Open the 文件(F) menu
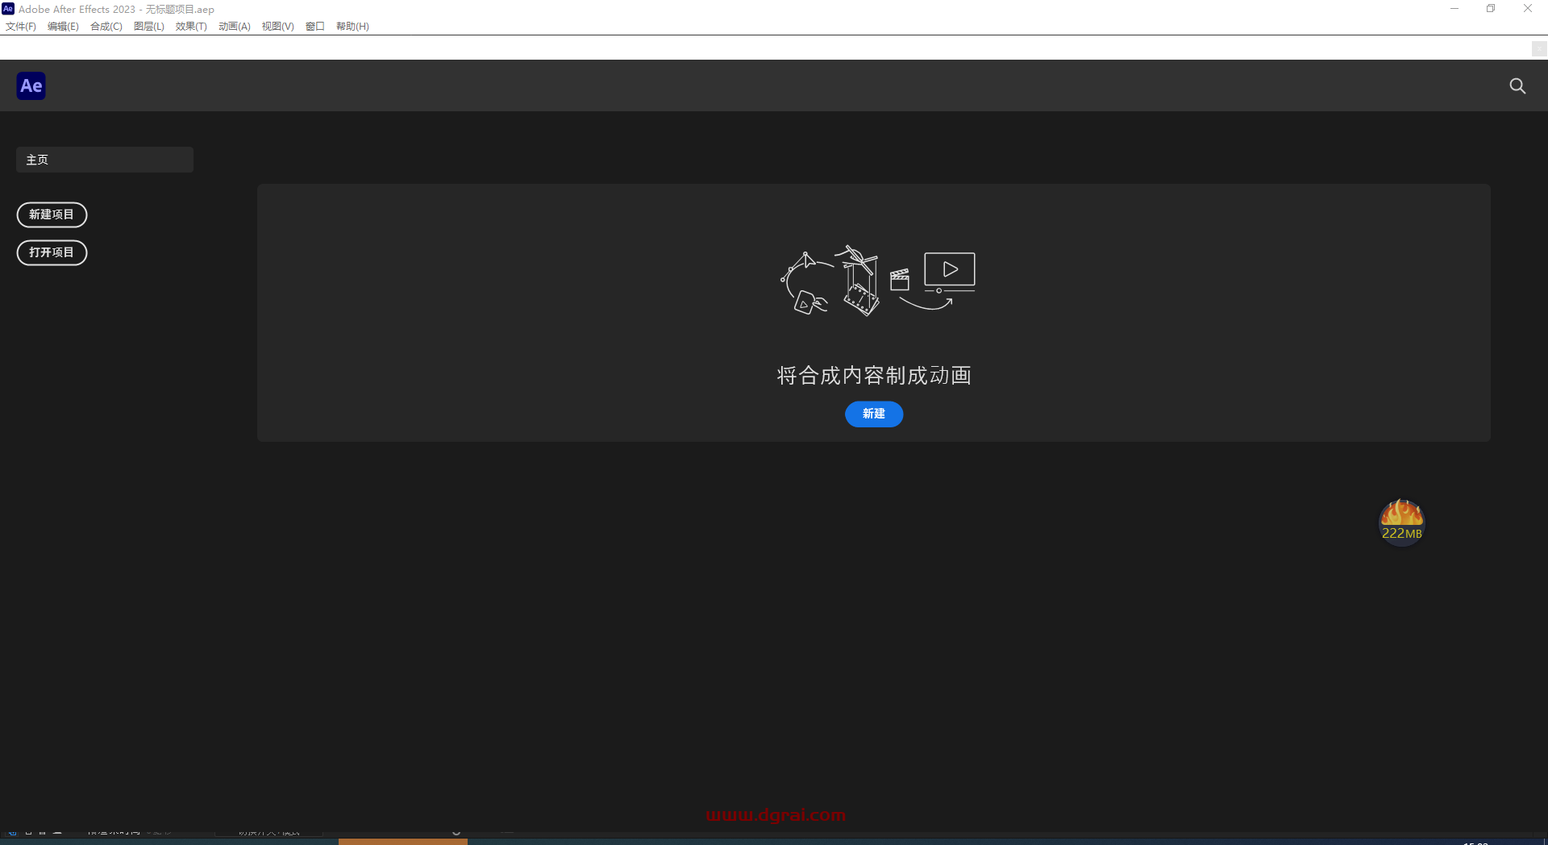The height and width of the screenshot is (845, 1548). pos(20,26)
